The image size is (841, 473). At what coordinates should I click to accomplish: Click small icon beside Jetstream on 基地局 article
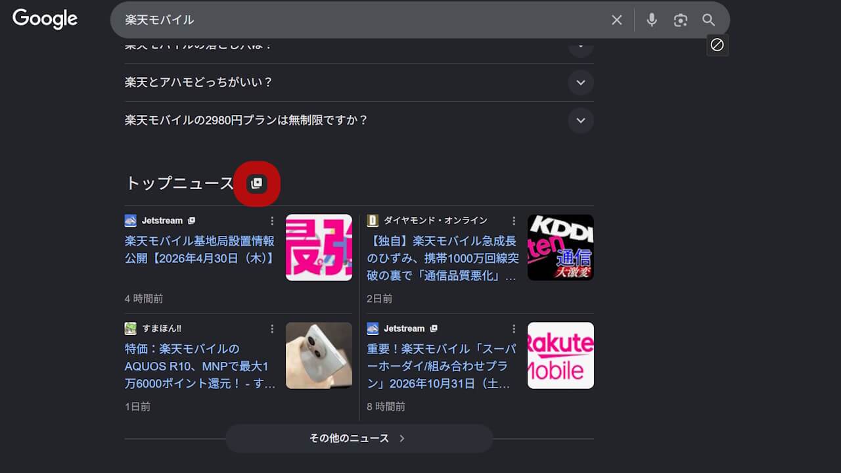coord(191,221)
